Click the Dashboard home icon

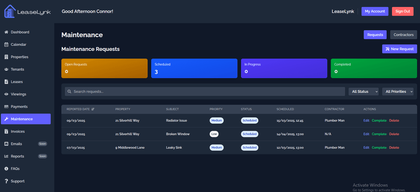(7, 32)
